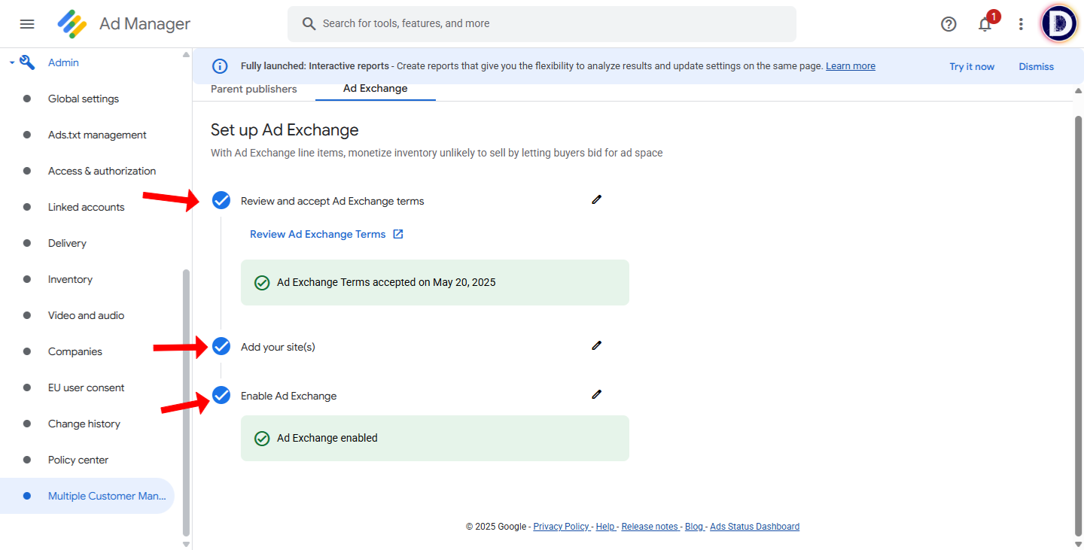Image resolution: width=1084 pixels, height=550 pixels.
Task: Open the three-dot more options menu
Action: point(1021,24)
